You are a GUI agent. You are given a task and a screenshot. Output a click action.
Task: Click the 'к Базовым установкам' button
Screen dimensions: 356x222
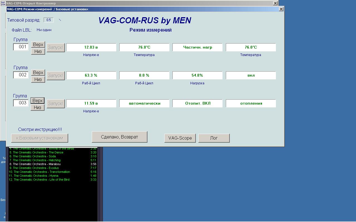(x=39, y=138)
